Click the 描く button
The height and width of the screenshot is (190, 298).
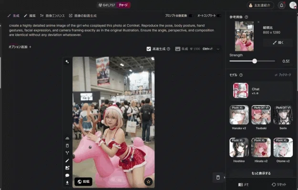(x=278, y=43)
